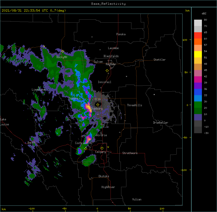The width and height of the screenshot is (217, 212).
Task: Click the 50 tick on the bottom axis
Action: pos(129,208)
